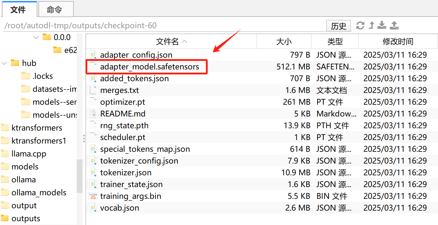Image resolution: width=438 pixels, height=225 pixels.
Task: Click the video icon beside training_args.bin
Action: tap(93, 196)
